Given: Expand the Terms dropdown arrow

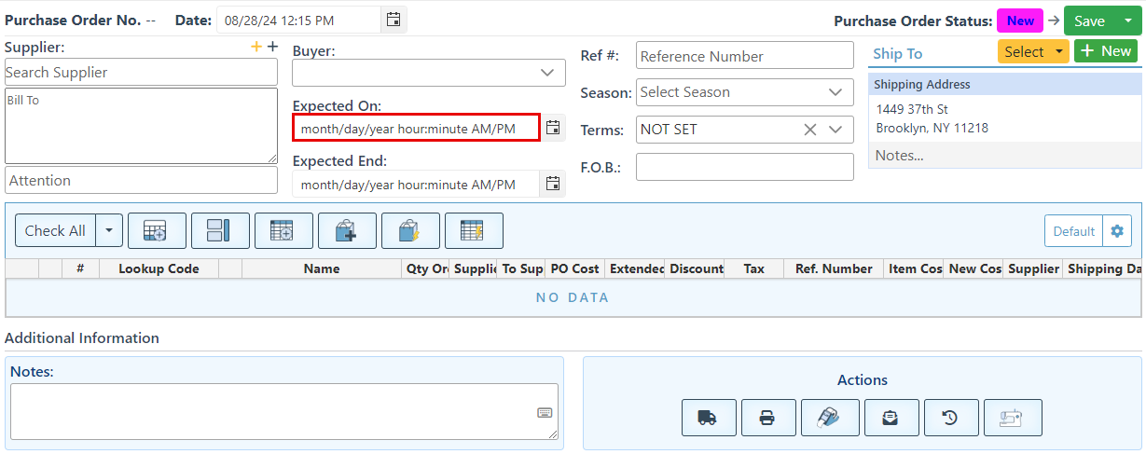Looking at the screenshot, I should pos(835,130).
